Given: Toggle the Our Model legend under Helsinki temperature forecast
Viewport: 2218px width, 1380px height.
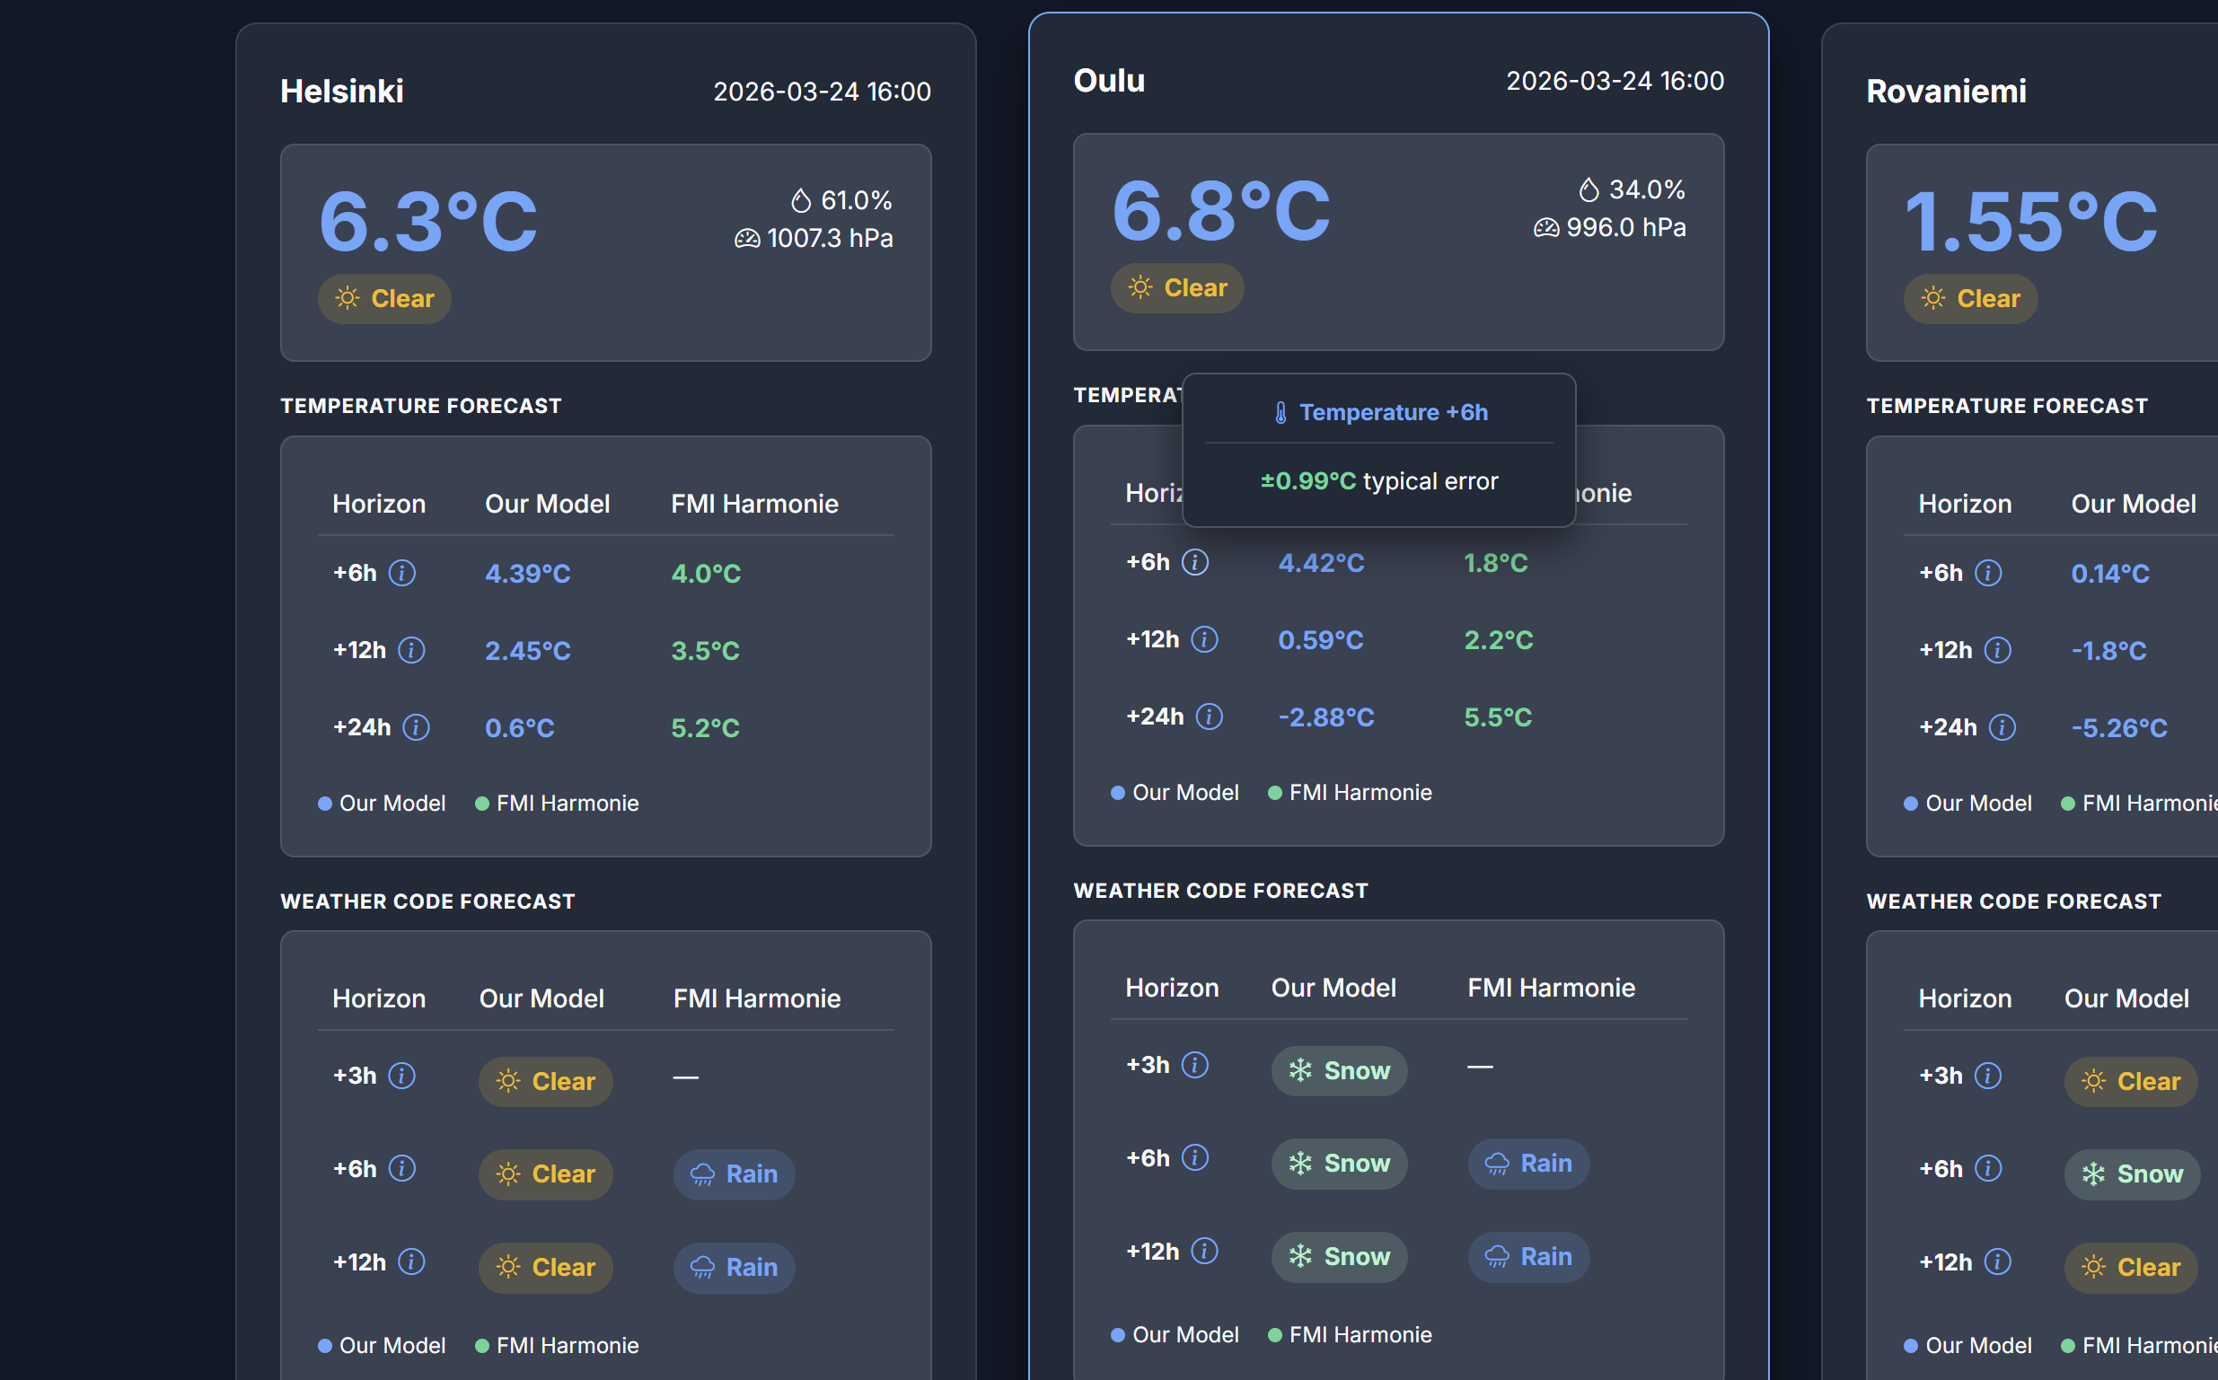Looking at the screenshot, I should click(383, 803).
